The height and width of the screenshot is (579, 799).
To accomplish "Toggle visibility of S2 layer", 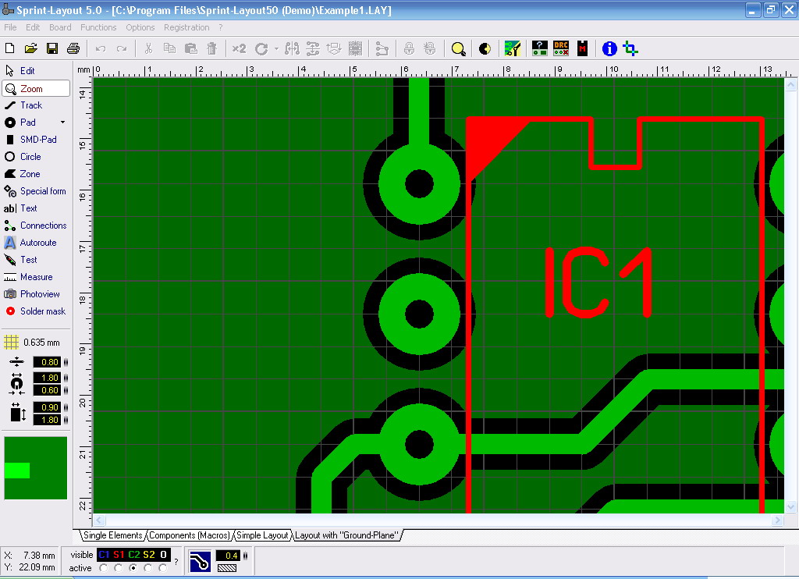I will pyautogui.click(x=149, y=555).
